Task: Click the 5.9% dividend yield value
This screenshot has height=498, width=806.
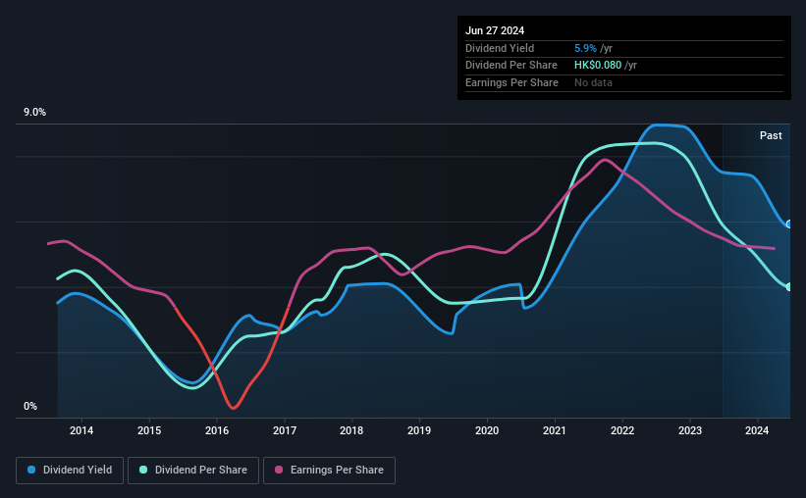Action: [585, 48]
